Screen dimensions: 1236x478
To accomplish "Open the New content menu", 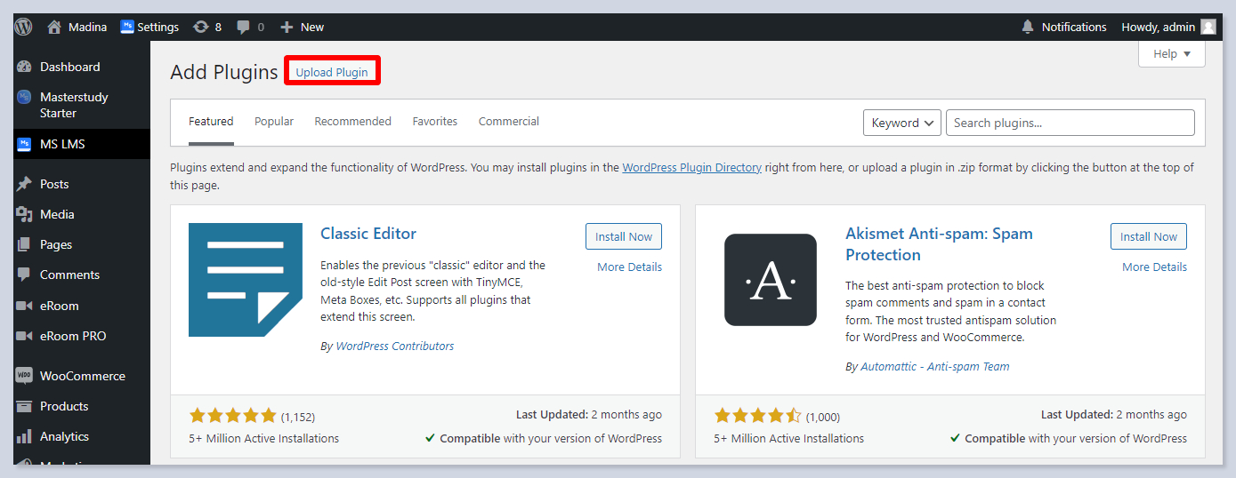I will coord(302,27).
